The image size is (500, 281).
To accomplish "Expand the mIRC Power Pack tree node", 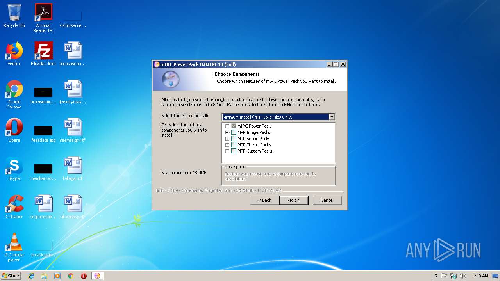I will (227, 126).
